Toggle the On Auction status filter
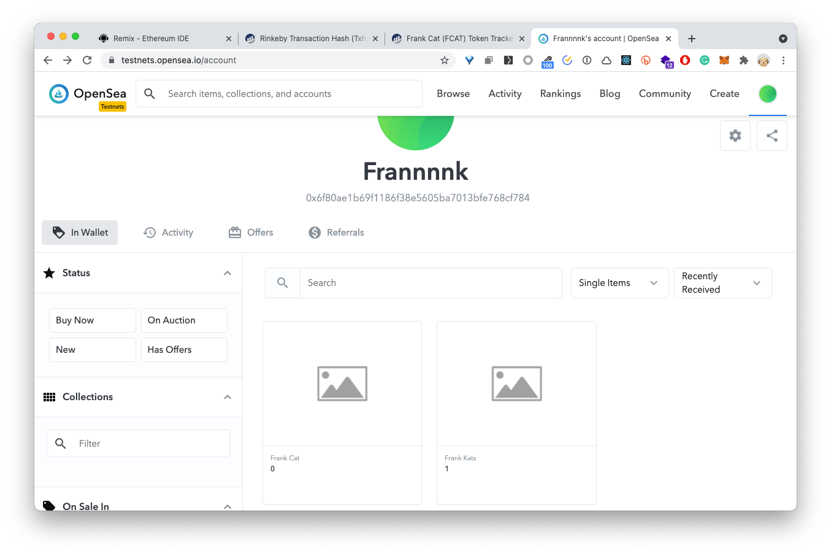 click(x=184, y=320)
